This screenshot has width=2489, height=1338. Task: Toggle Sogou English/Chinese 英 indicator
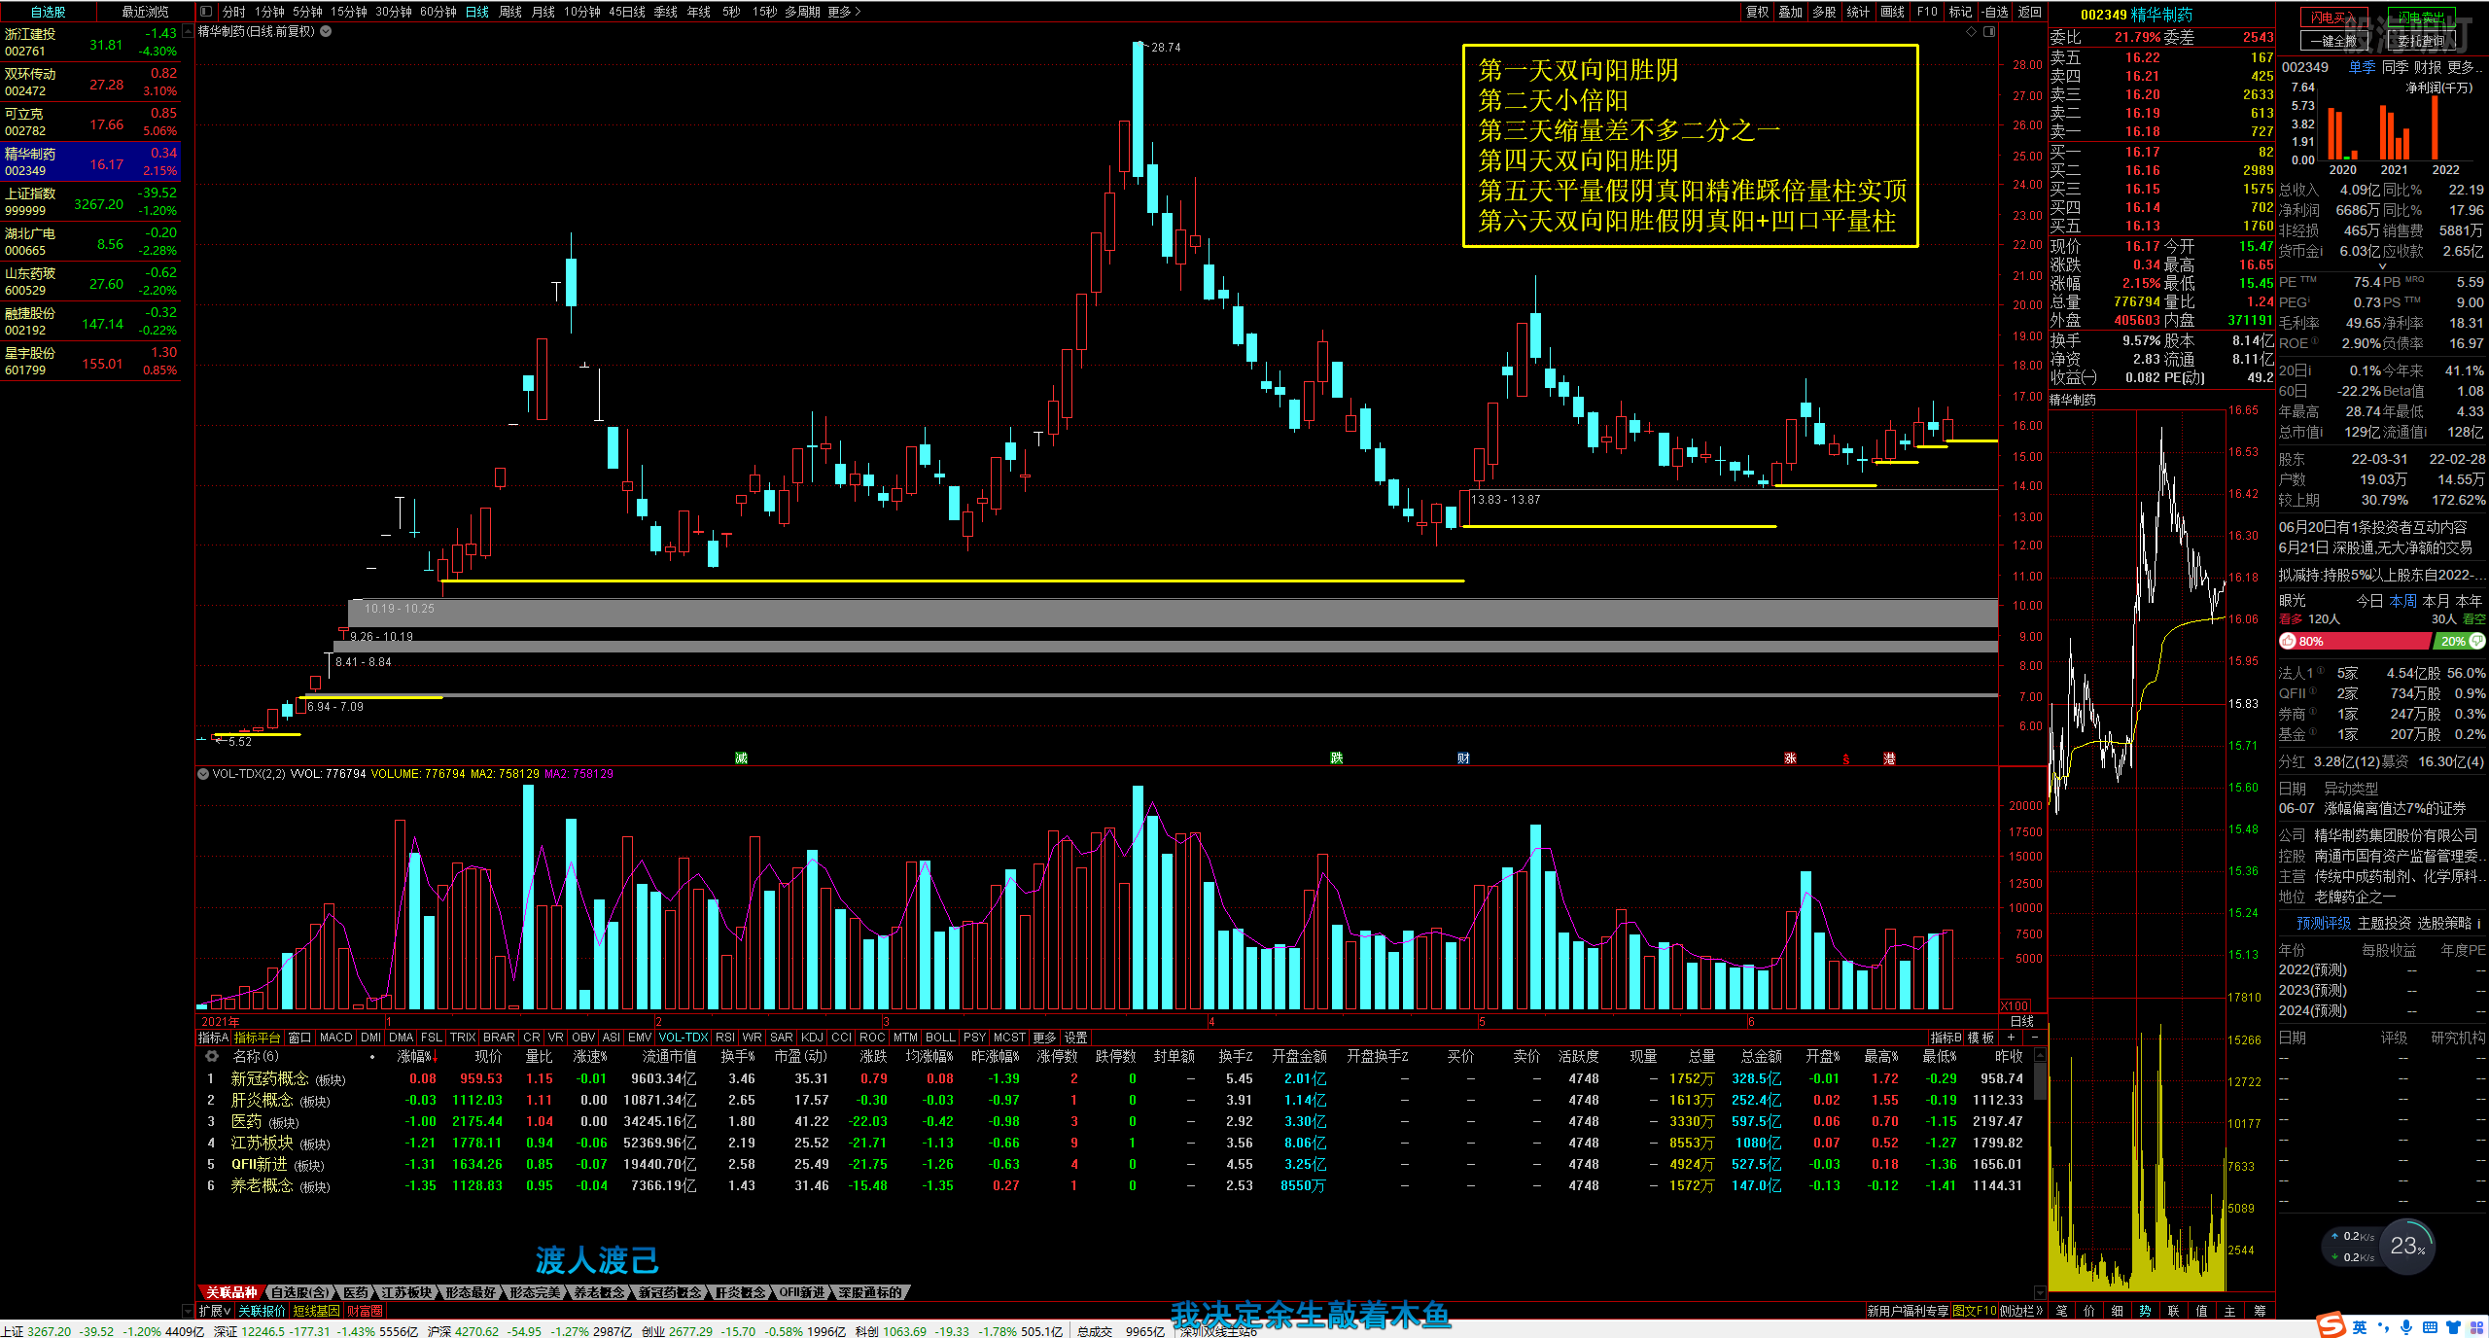coord(2360,1327)
